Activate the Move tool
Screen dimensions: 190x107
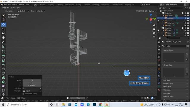(x=4, y=25)
